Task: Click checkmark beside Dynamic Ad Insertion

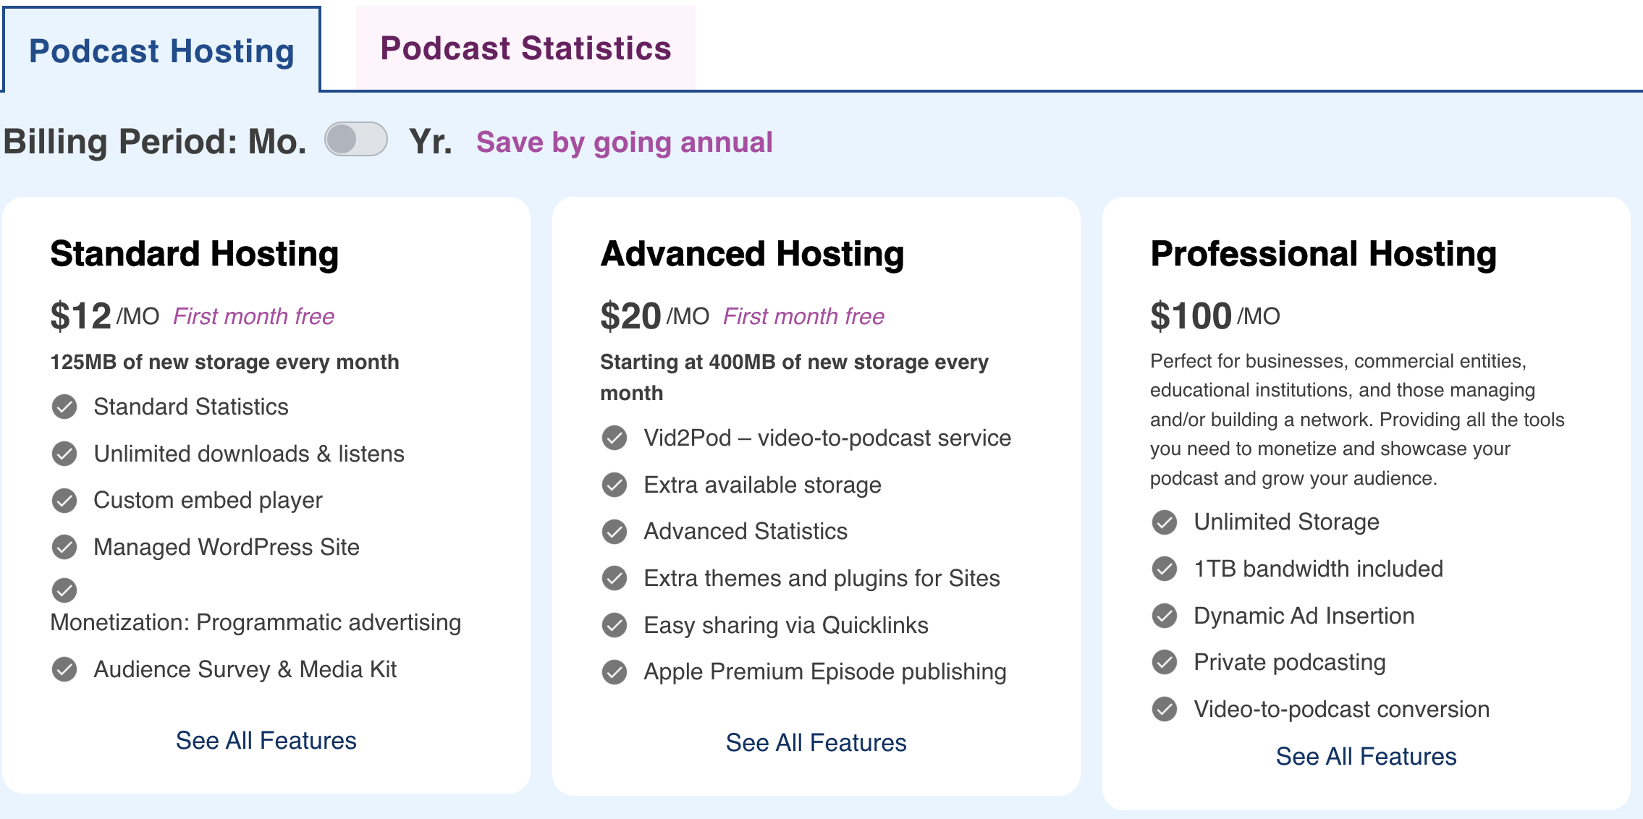Action: 1165,616
